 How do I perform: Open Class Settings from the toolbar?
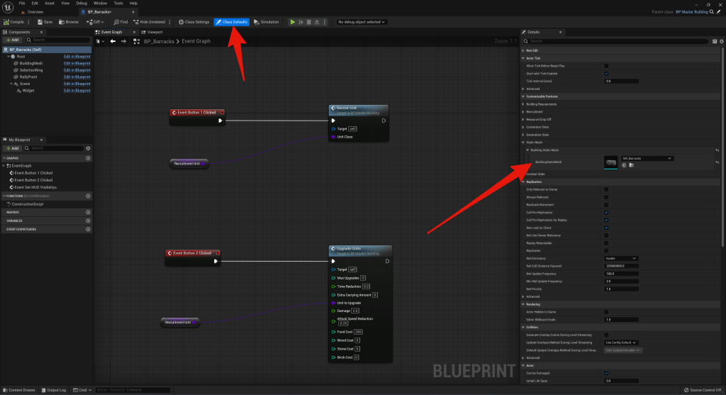[x=194, y=22]
